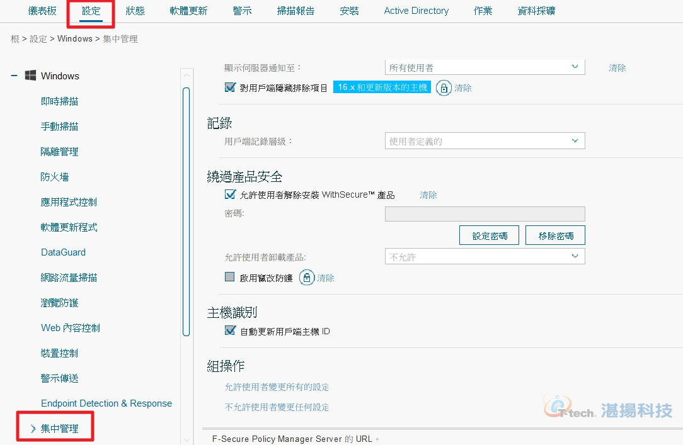Screen dimensions: 683x445
Task: Open the 允許使用者卸載產品 dropdown
Action: [x=485, y=257]
